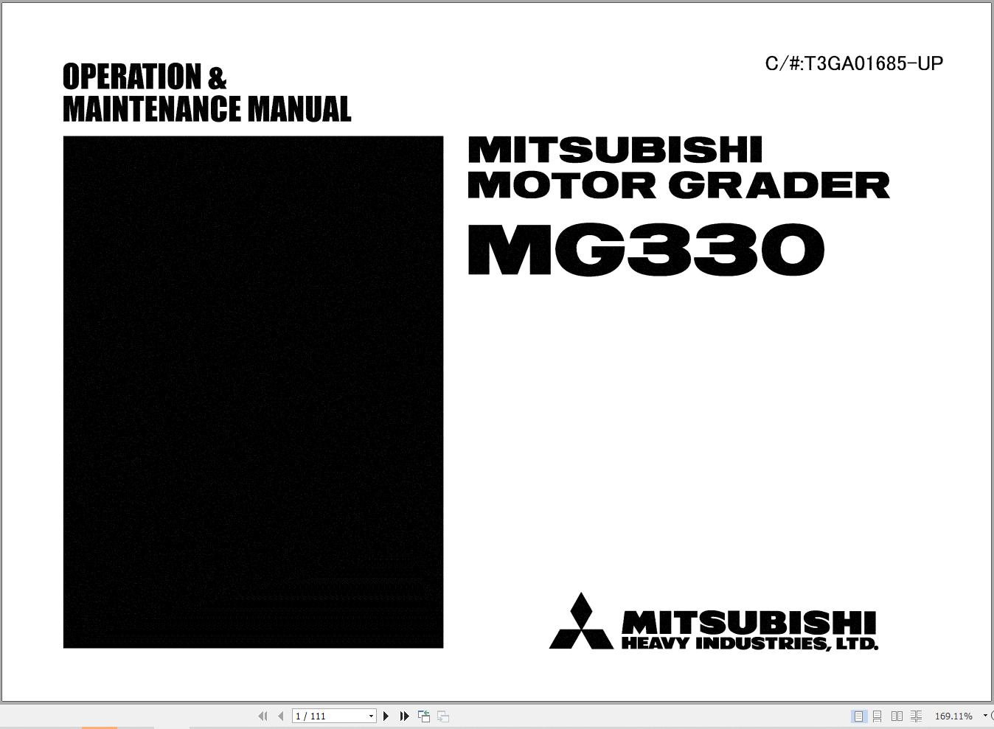Screen dimensions: 994x729
Task: Go to the previous page
Action: [x=280, y=716]
